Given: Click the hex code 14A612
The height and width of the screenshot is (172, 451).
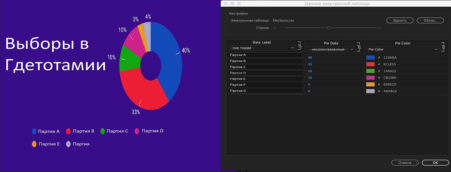Looking at the screenshot, I should (x=390, y=71).
